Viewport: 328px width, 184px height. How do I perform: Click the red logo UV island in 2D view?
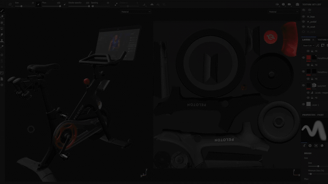tap(271, 37)
